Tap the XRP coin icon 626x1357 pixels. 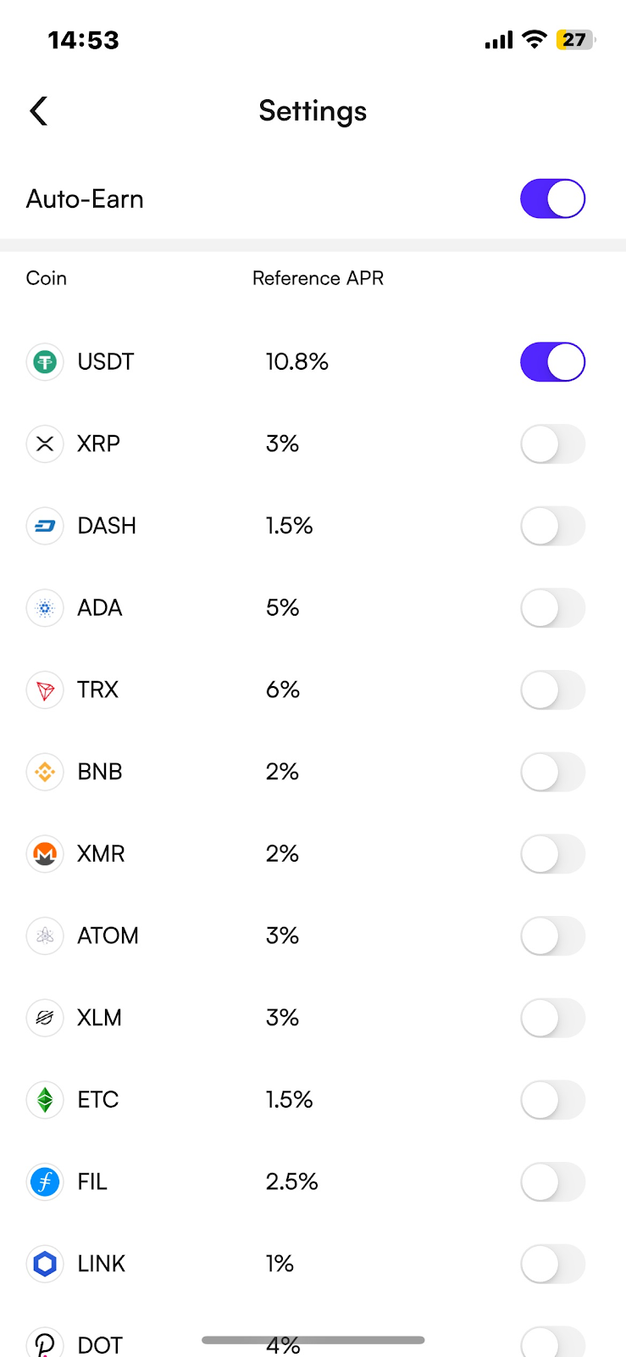pyautogui.click(x=45, y=444)
